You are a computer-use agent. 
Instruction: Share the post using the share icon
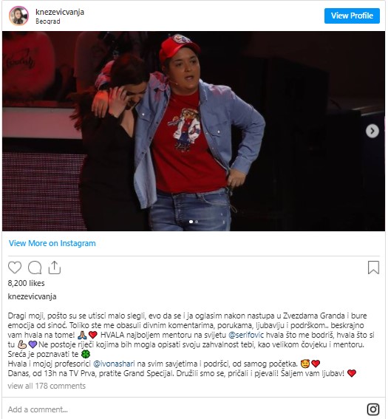click(x=55, y=268)
